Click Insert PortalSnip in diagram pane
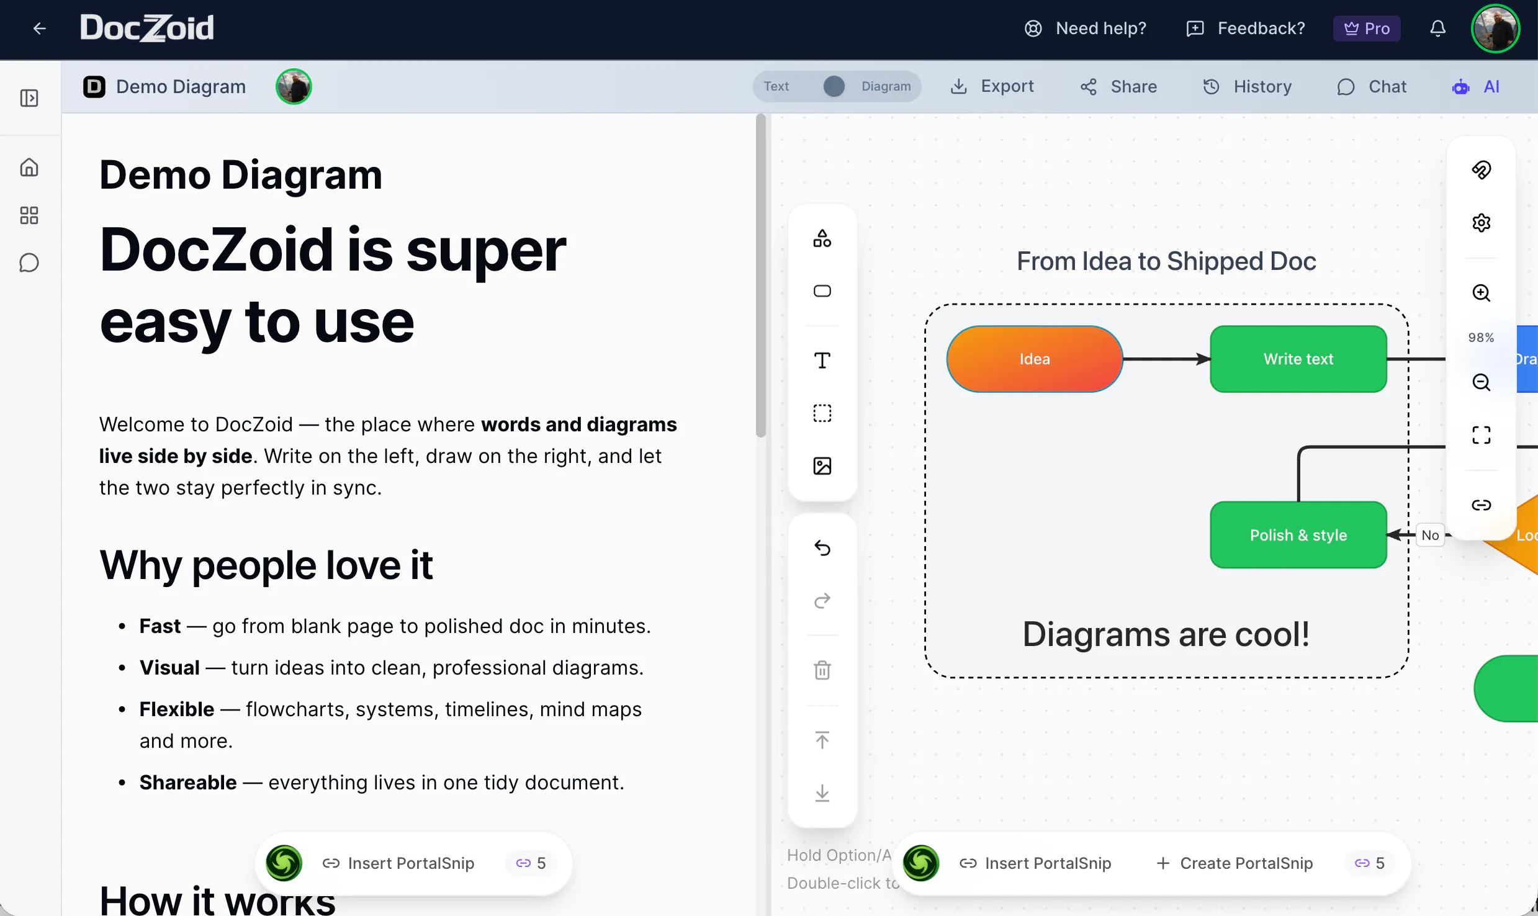The width and height of the screenshot is (1538, 916). (1035, 863)
